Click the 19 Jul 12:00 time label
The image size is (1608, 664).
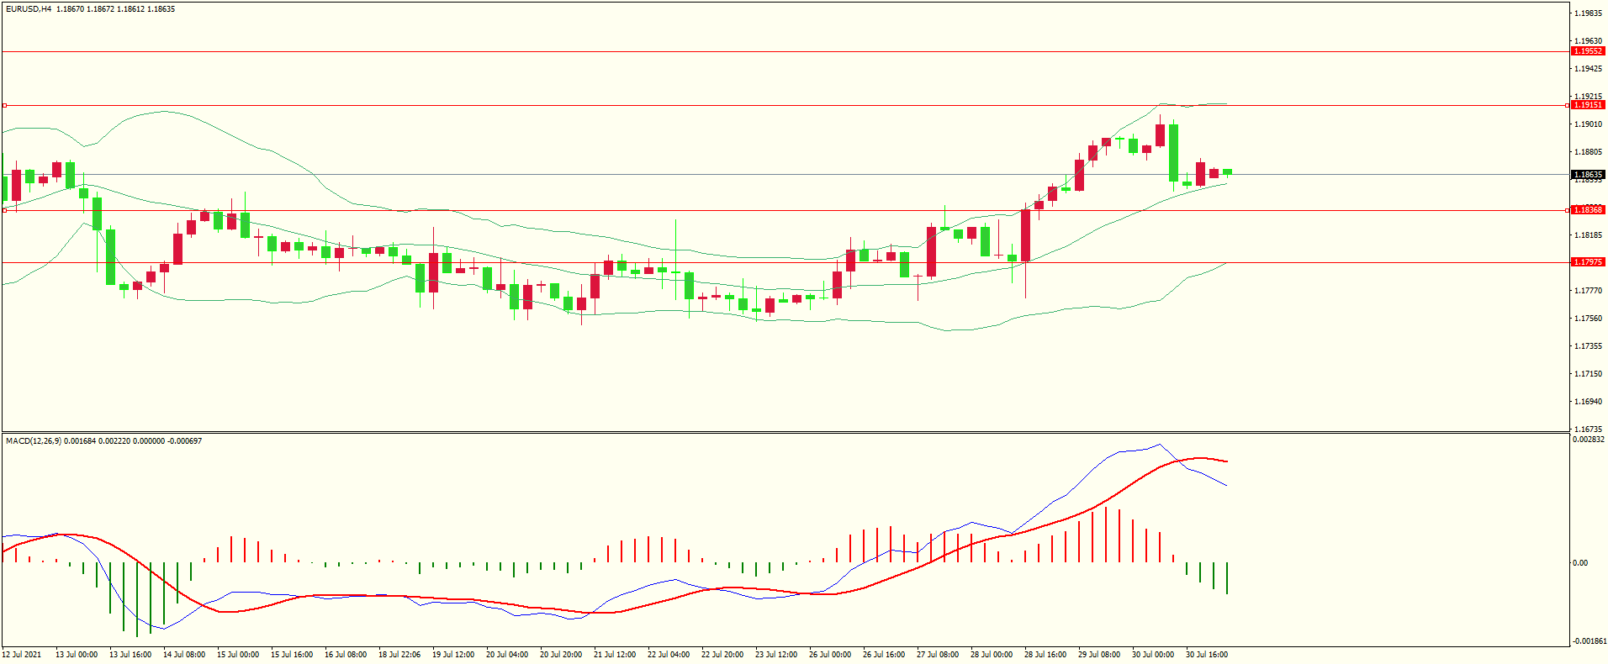(x=453, y=655)
